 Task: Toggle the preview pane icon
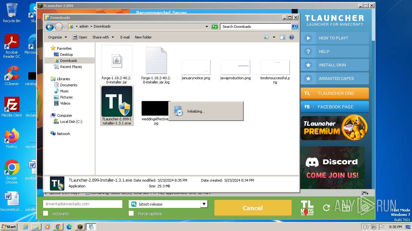point(283,37)
